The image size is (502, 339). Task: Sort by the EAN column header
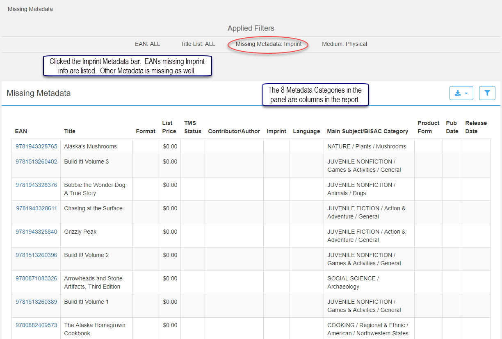[x=21, y=131]
